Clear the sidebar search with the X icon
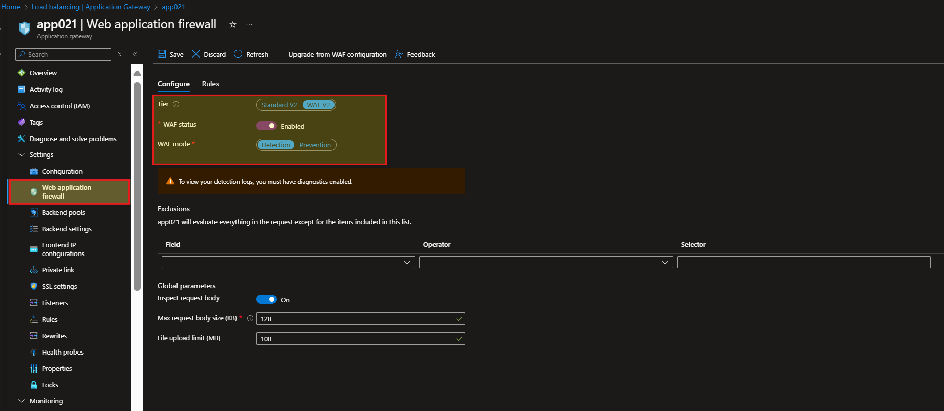The image size is (944, 411). [120, 54]
